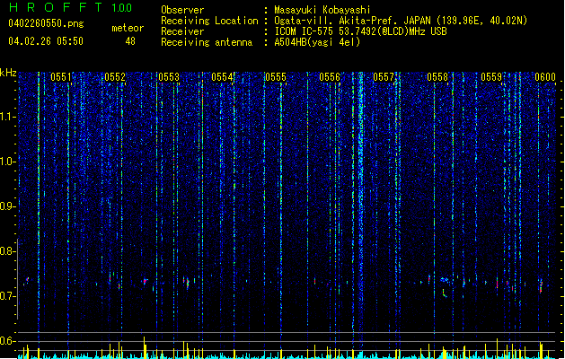Click the Ogata-vill. Akita-Pref. JAPAN location text
The image size is (565, 359).
point(401,21)
